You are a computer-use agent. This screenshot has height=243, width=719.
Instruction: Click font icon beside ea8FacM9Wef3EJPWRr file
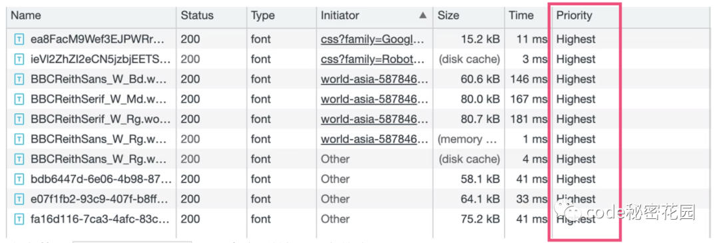pos(19,39)
